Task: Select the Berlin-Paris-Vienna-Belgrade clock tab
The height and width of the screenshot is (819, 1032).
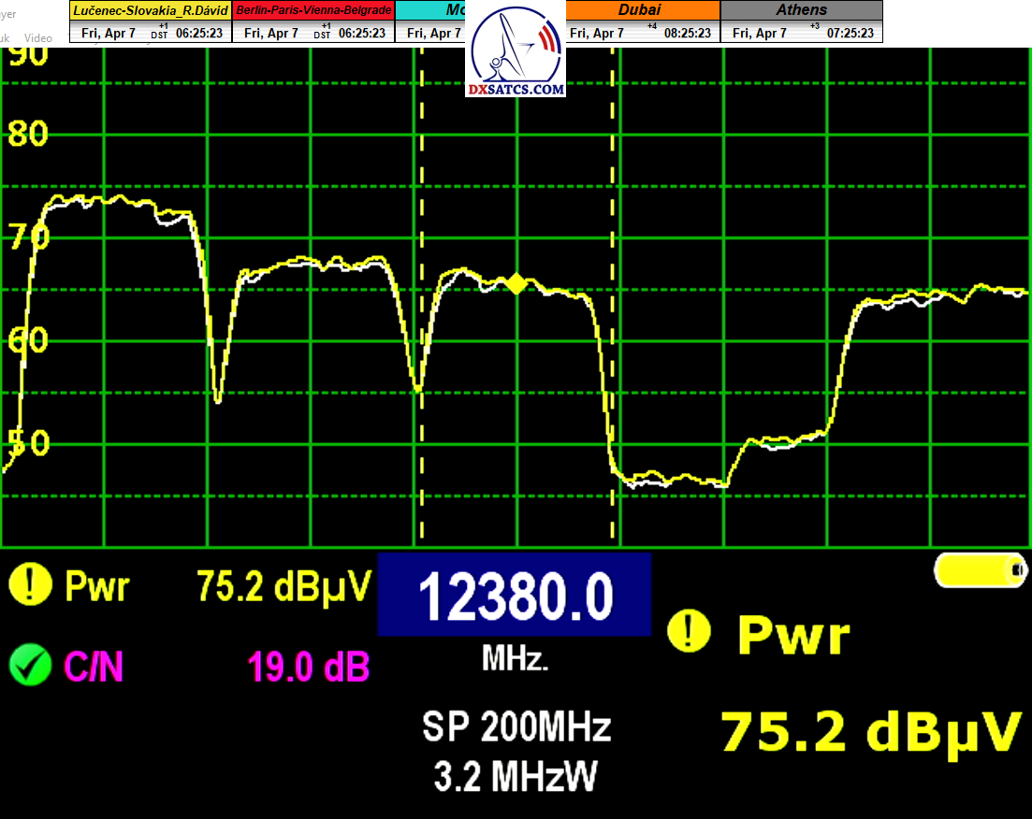Action: click(313, 10)
